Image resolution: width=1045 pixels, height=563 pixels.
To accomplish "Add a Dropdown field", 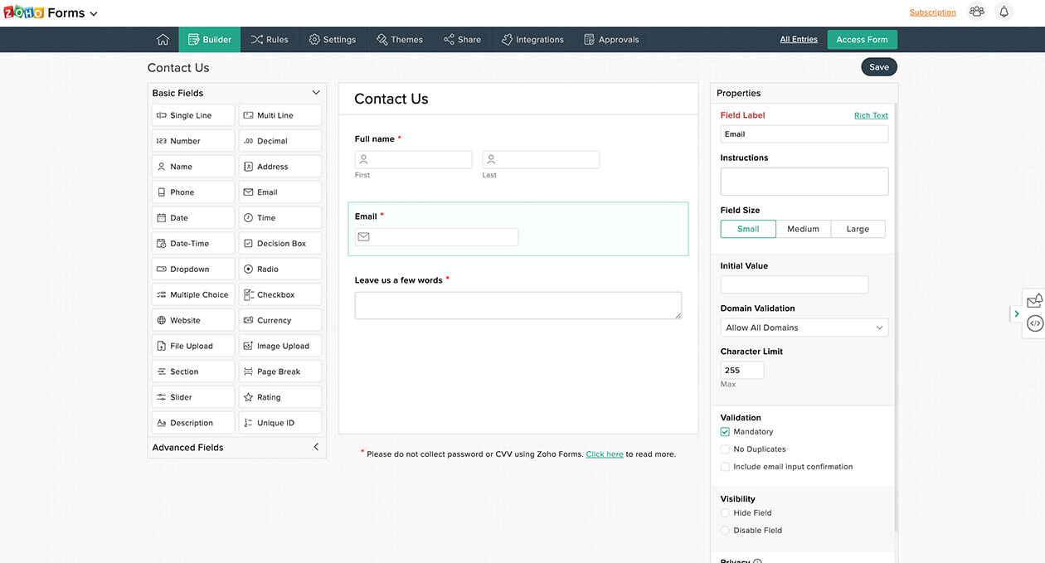I will (x=193, y=269).
